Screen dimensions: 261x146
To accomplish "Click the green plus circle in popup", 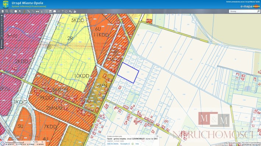I will point(132,144).
